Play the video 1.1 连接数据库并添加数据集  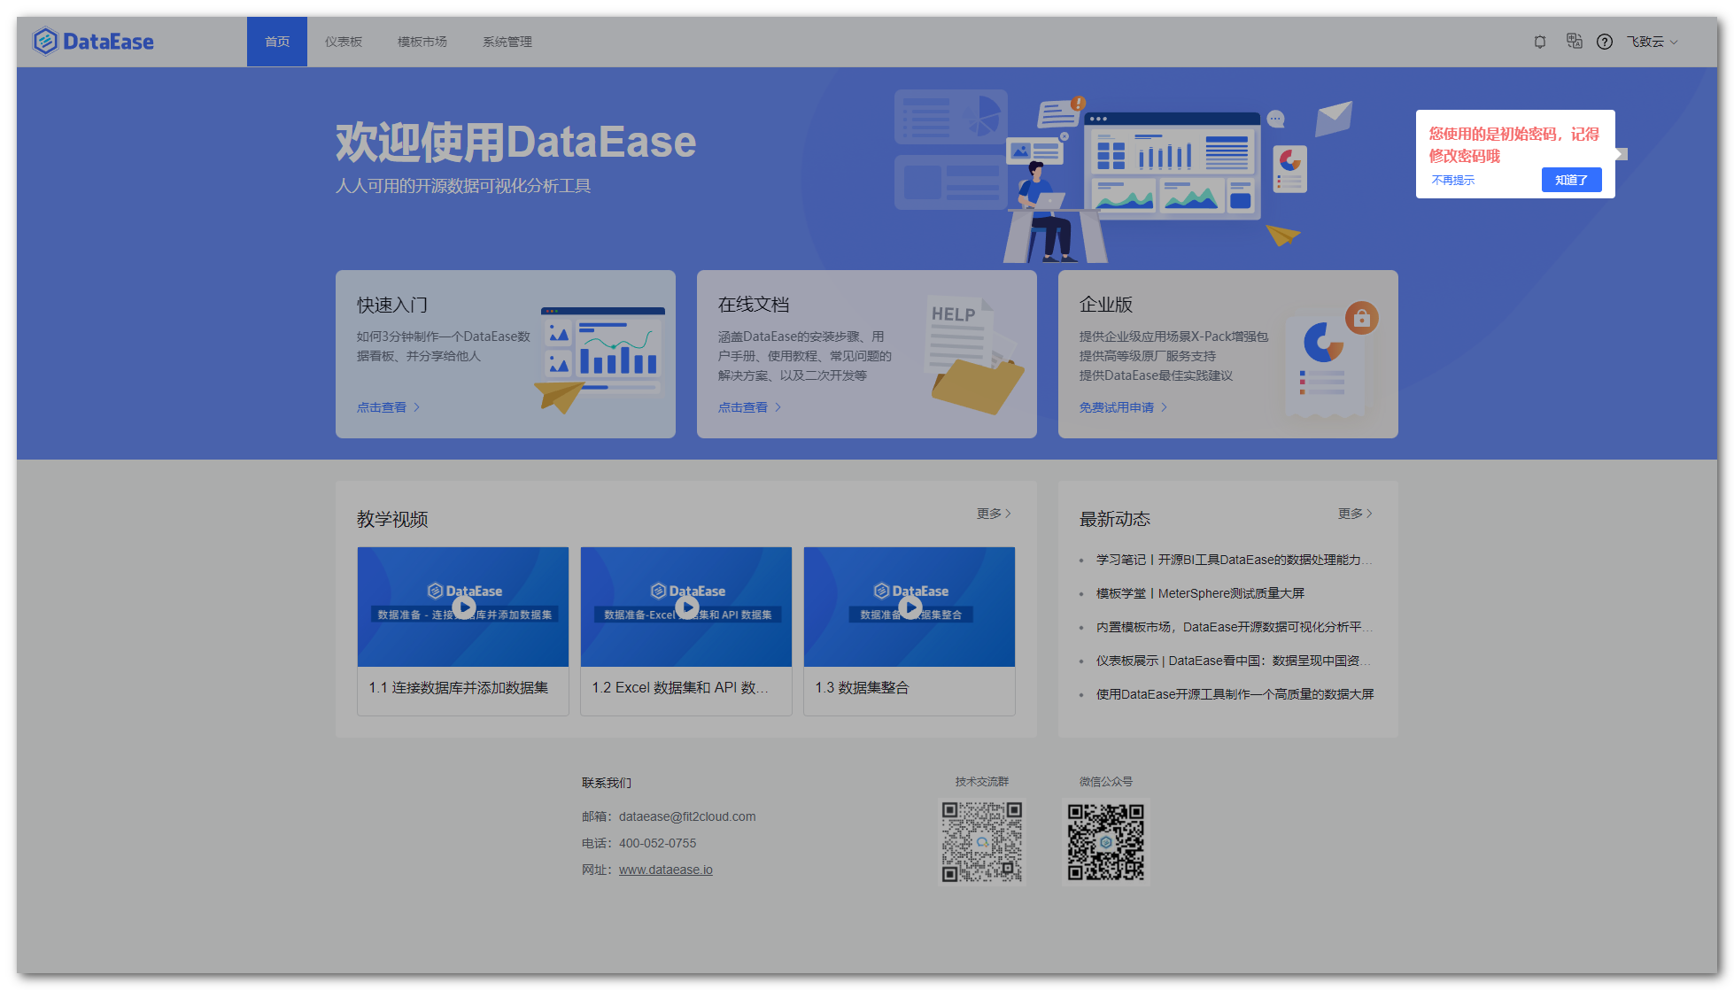pyautogui.click(x=462, y=607)
